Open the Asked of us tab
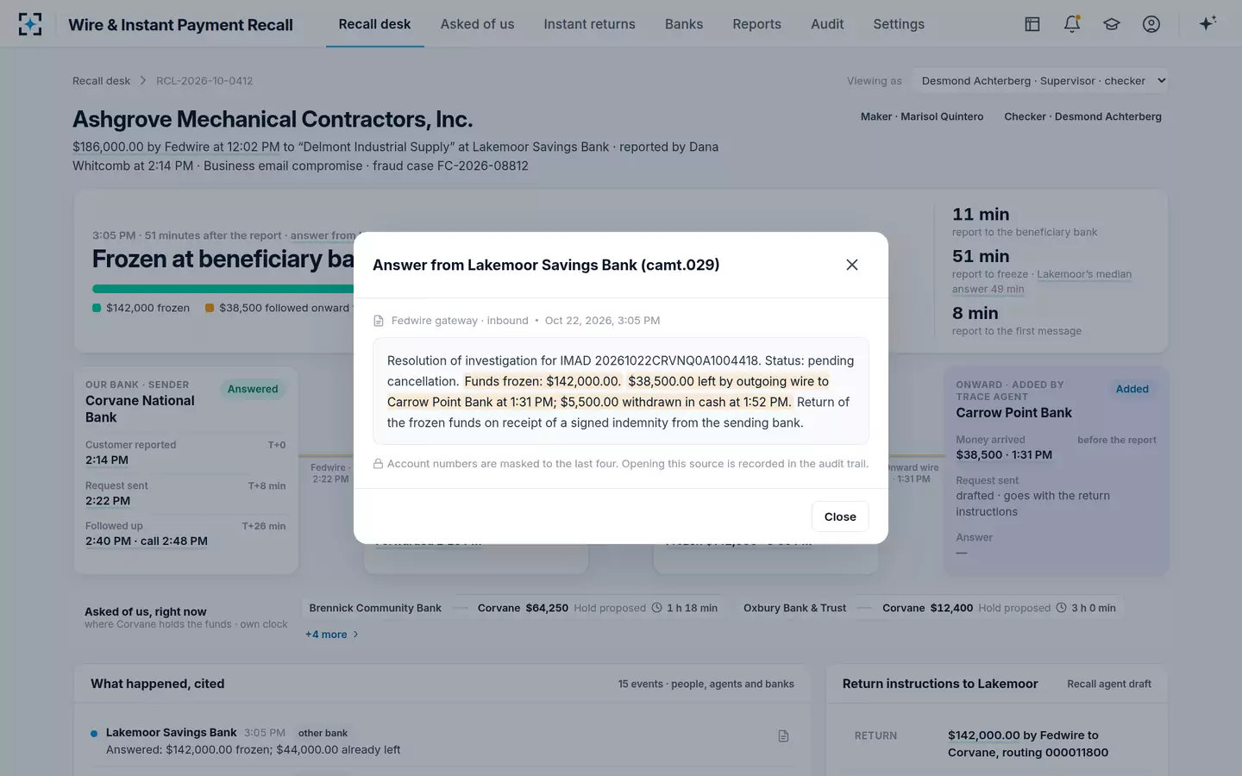Image resolution: width=1242 pixels, height=776 pixels. coord(477,24)
